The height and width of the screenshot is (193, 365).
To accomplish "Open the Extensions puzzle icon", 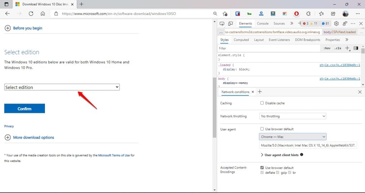I will tap(308, 14).
